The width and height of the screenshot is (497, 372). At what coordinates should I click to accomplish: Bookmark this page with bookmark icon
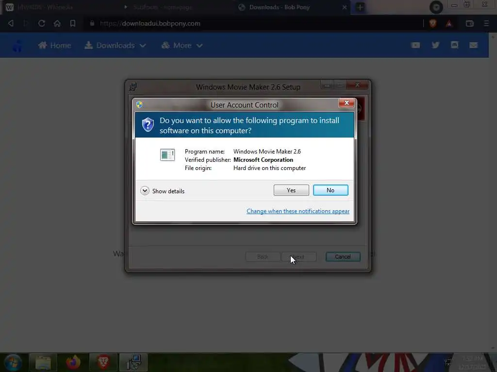pos(73,23)
